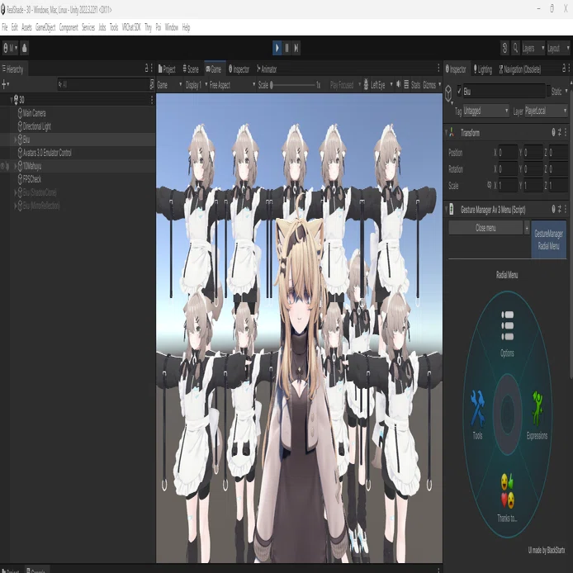The image size is (573, 573).
Task: Open scene 30 context menu dots
Action: (x=152, y=100)
